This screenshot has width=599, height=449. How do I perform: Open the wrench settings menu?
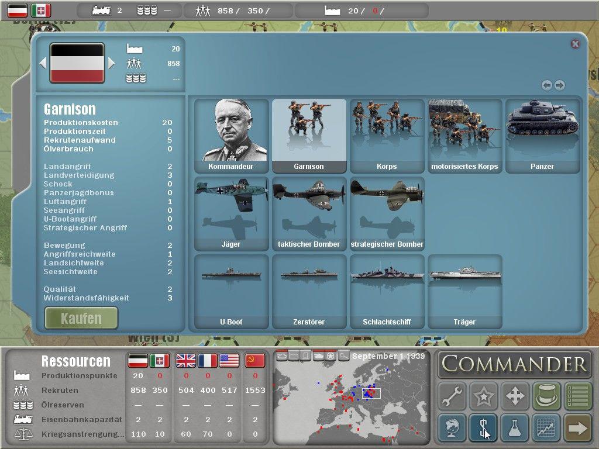tap(452, 396)
